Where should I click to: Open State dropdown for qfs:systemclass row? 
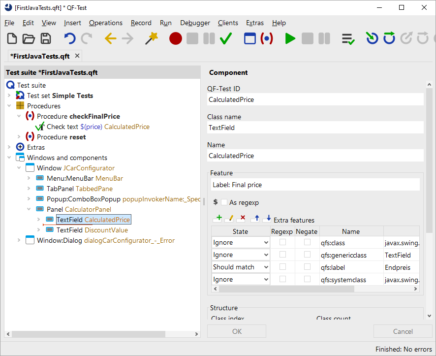[241, 279]
